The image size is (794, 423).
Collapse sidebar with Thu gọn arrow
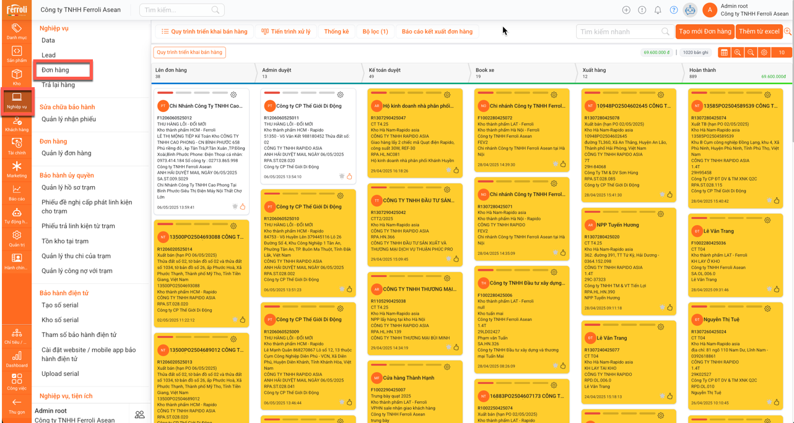pos(17,406)
